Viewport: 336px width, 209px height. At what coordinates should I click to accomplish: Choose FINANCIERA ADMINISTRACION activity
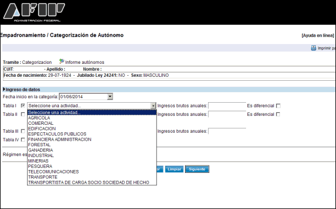92,140
